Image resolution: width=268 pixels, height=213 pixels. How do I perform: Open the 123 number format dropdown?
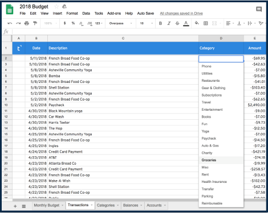[99, 23]
